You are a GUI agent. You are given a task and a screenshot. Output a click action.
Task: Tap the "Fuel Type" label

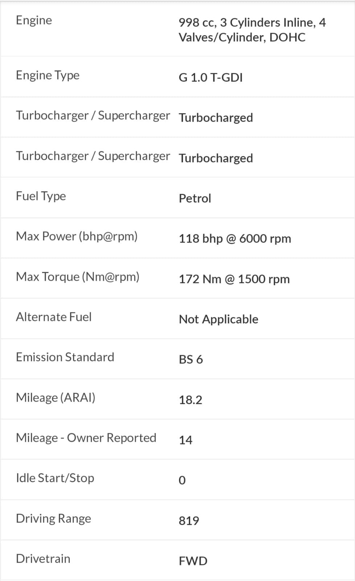coord(41,196)
